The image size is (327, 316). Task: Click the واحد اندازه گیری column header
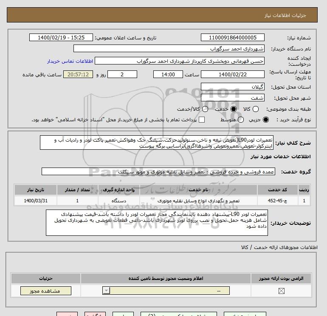point(118,190)
